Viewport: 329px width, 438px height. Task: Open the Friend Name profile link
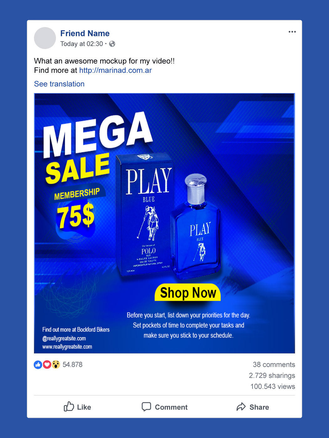(x=85, y=33)
